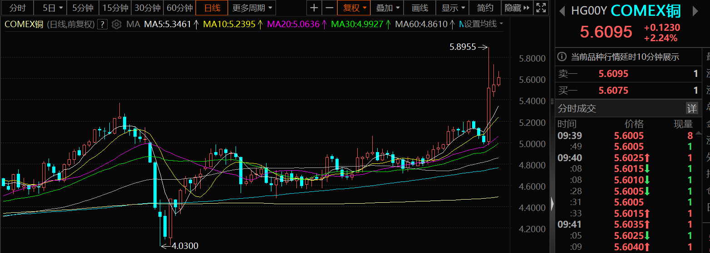Viewport: 710px width, 253px height.
Task: Open the 叠加 overlay dropdown
Action: [387, 8]
